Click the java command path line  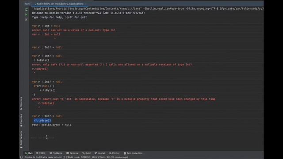pos(148,9)
